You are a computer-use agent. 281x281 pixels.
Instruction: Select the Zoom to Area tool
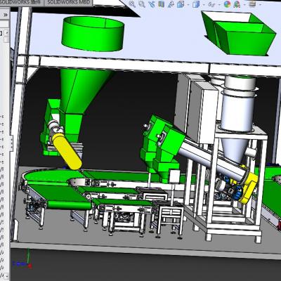(x=142, y=4)
